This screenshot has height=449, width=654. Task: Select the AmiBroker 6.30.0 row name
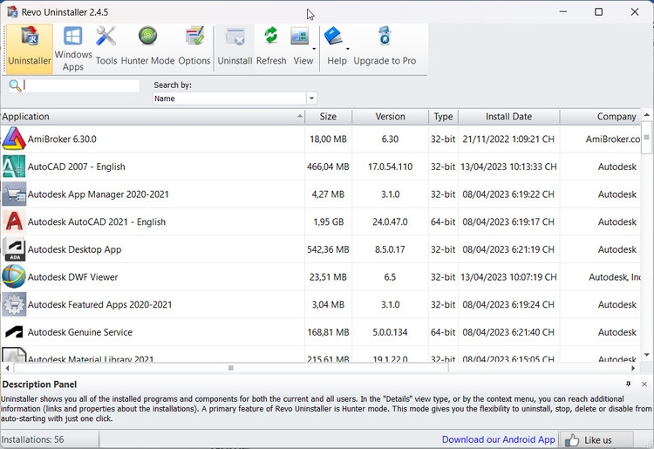tap(62, 139)
